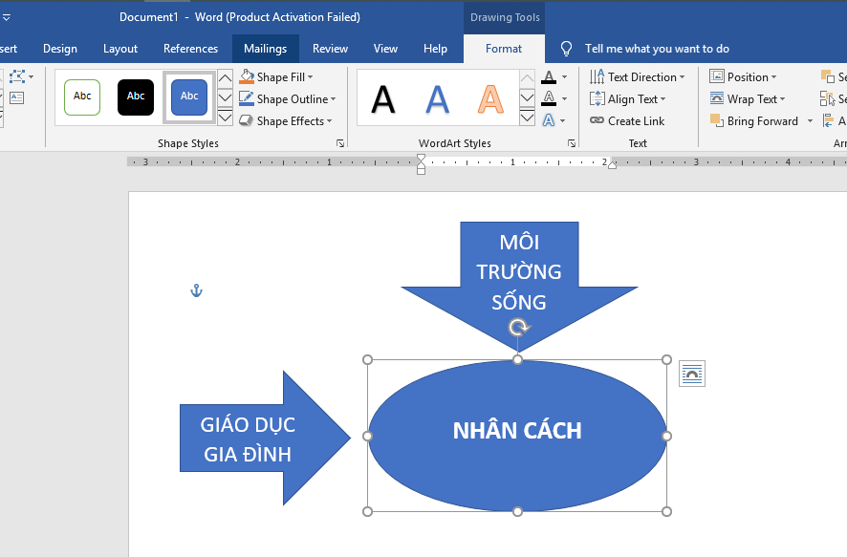Open the Quick Access Toolbar customize arrow
The height and width of the screenshot is (557, 847).
click(x=7, y=17)
